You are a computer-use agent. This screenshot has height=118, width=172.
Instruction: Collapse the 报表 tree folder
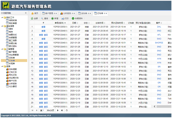tap(2, 67)
